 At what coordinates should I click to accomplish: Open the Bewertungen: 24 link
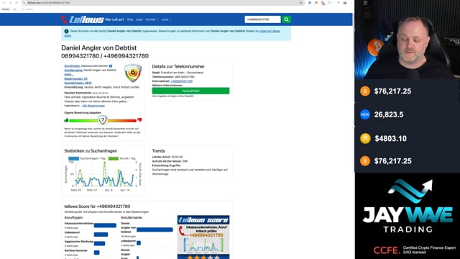point(75,78)
